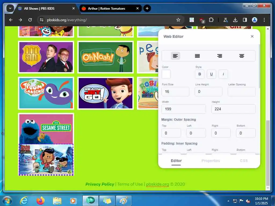Click the Margin Right field
This screenshot has height=206, width=275.
pyautogui.click(x=221, y=133)
